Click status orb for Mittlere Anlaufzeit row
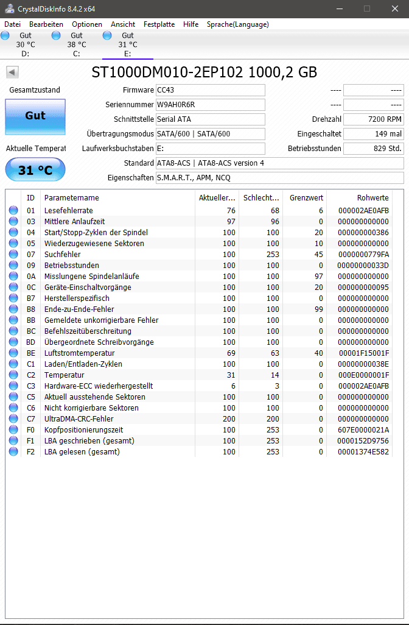This screenshot has width=409, height=625. click(13, 221)
